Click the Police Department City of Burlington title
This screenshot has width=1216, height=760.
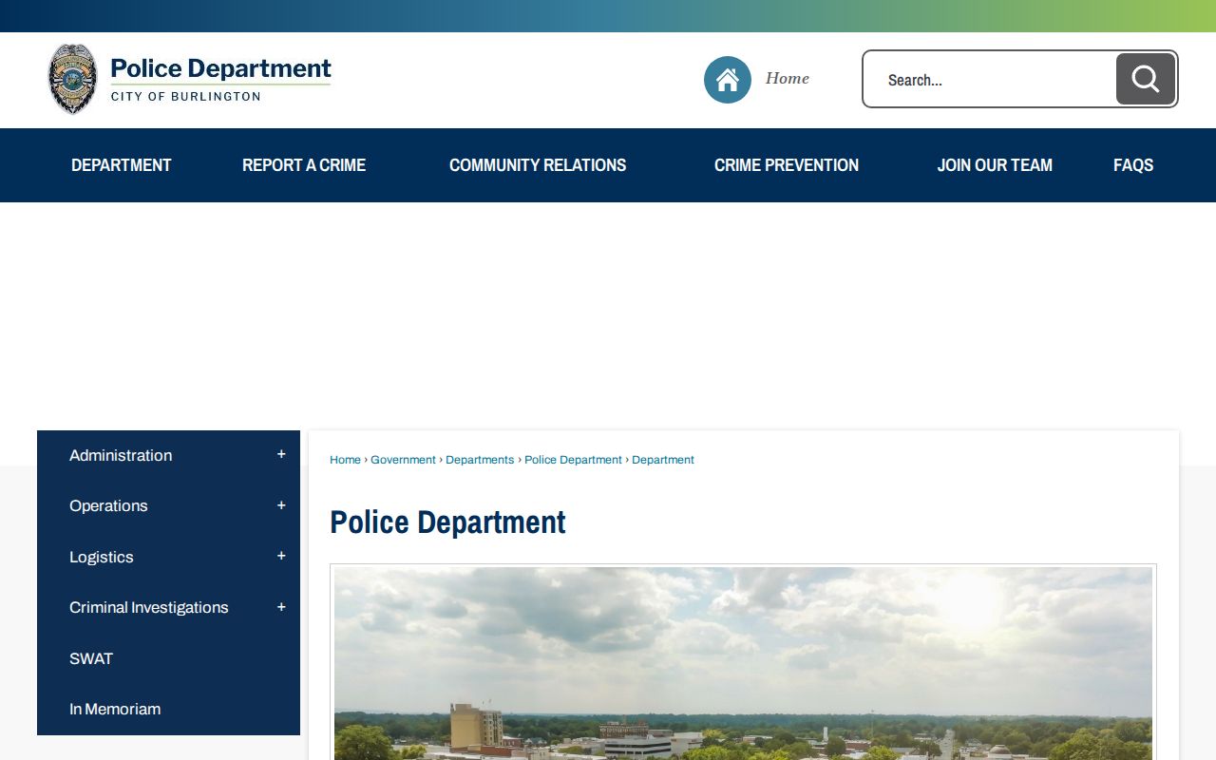click(220, 79)
